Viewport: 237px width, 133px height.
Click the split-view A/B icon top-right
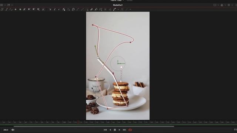coord(215,5)
